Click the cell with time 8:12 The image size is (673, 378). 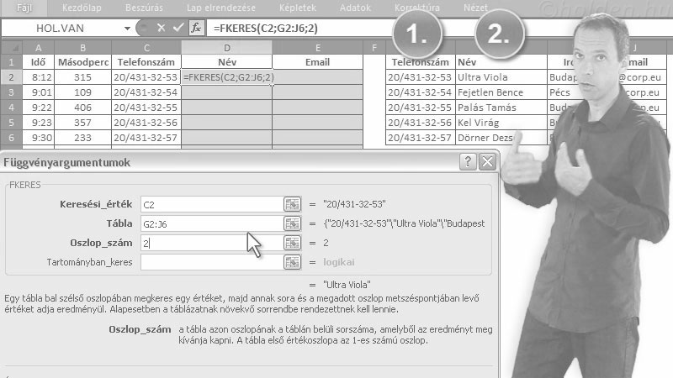click(x=38, y=77)
